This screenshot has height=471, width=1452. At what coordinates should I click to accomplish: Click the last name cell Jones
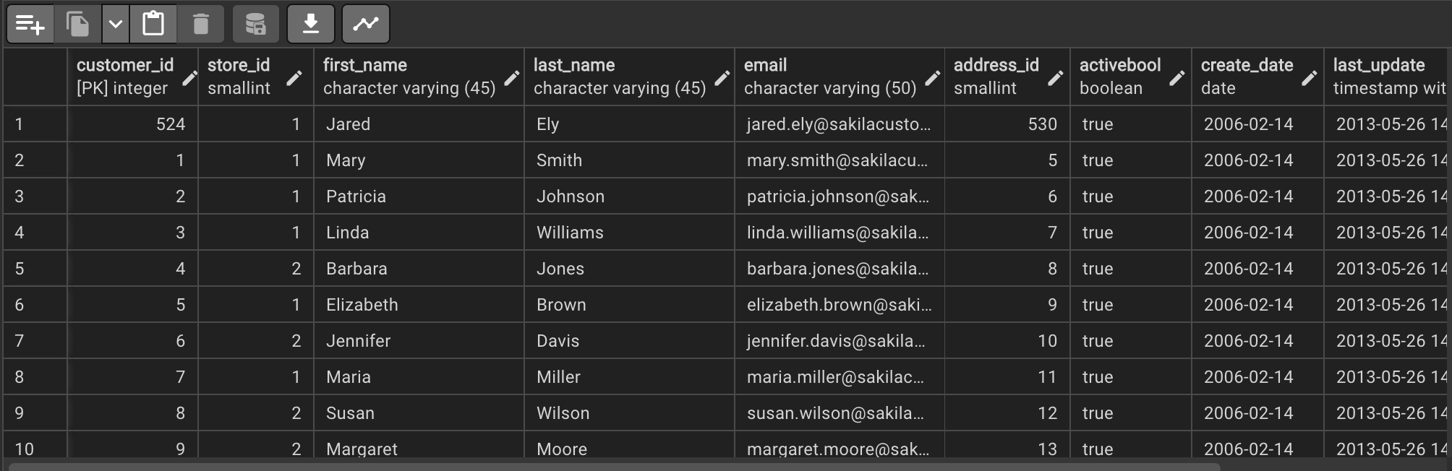pos(629,269)
